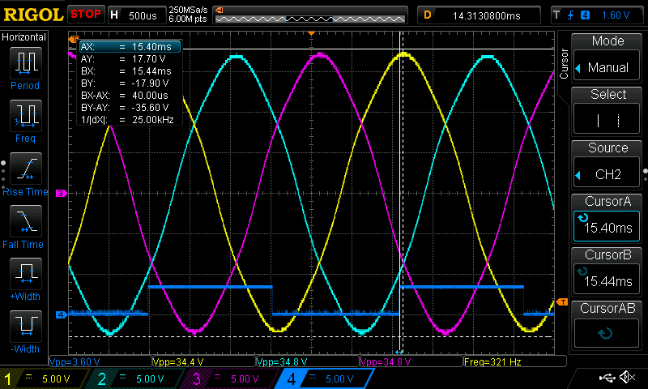Click the USB connection status icon
Image resolution: width=648 pixels, height=389 pixels.
(x=607, y=377)
